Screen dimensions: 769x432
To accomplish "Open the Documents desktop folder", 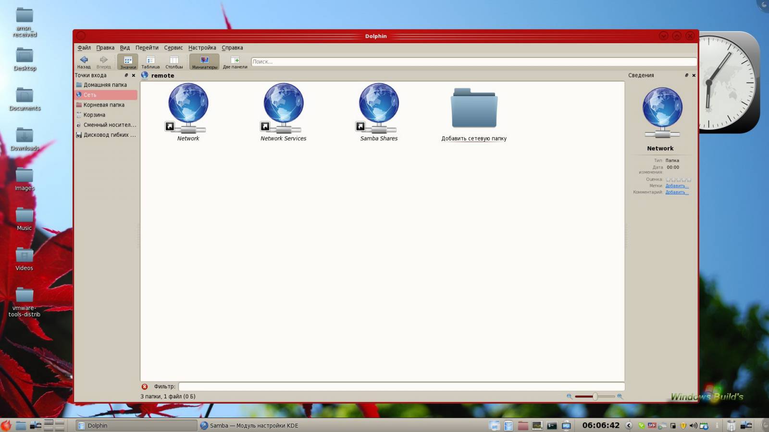I will [25, 99].
